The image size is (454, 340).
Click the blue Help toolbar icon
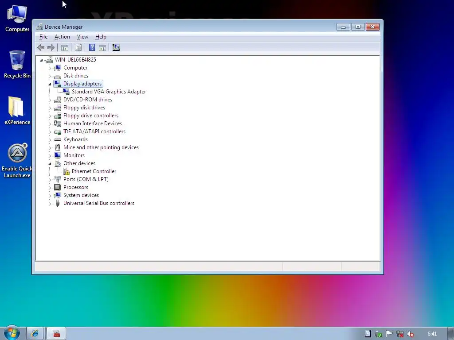(92, 48)
